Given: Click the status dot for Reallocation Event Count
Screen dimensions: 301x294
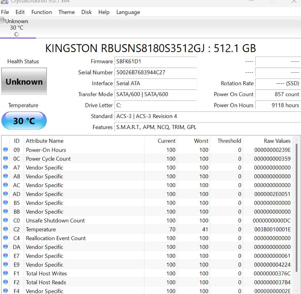Looking at the screenshot, I should coord(5,238).
